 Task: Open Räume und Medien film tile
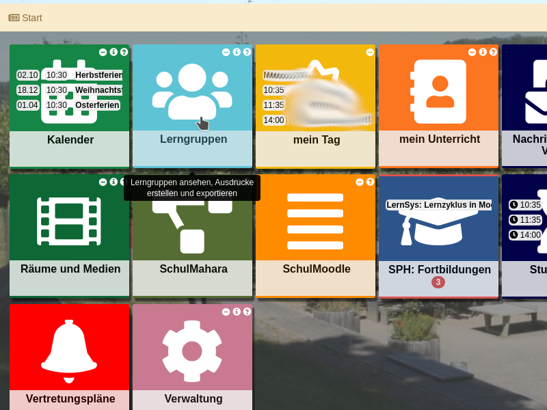pyautogui.click(x=69, y=221)
